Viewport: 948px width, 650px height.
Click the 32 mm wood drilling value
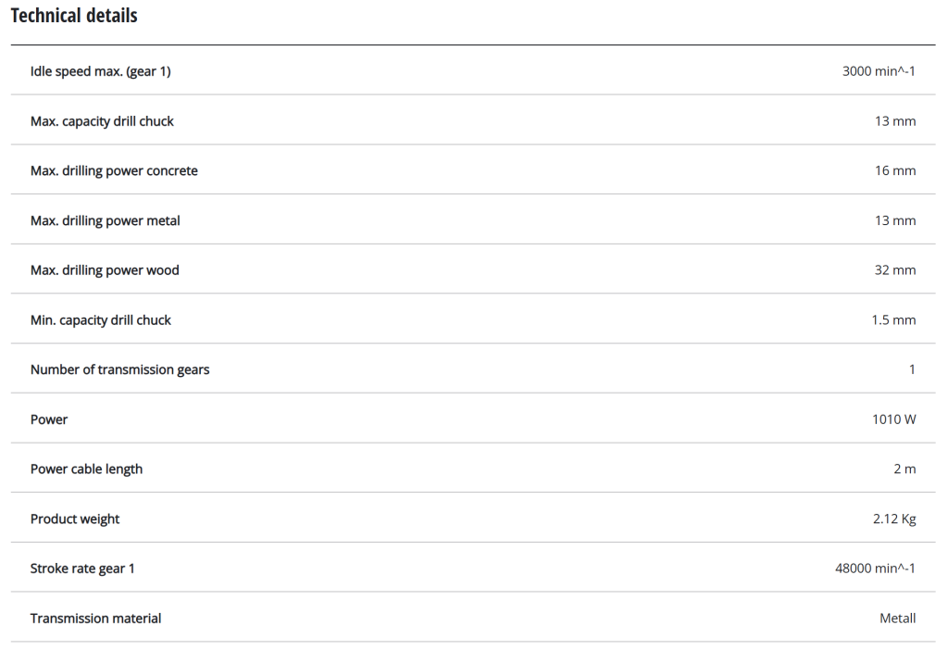pyautogui.click(x=895, y=270)
